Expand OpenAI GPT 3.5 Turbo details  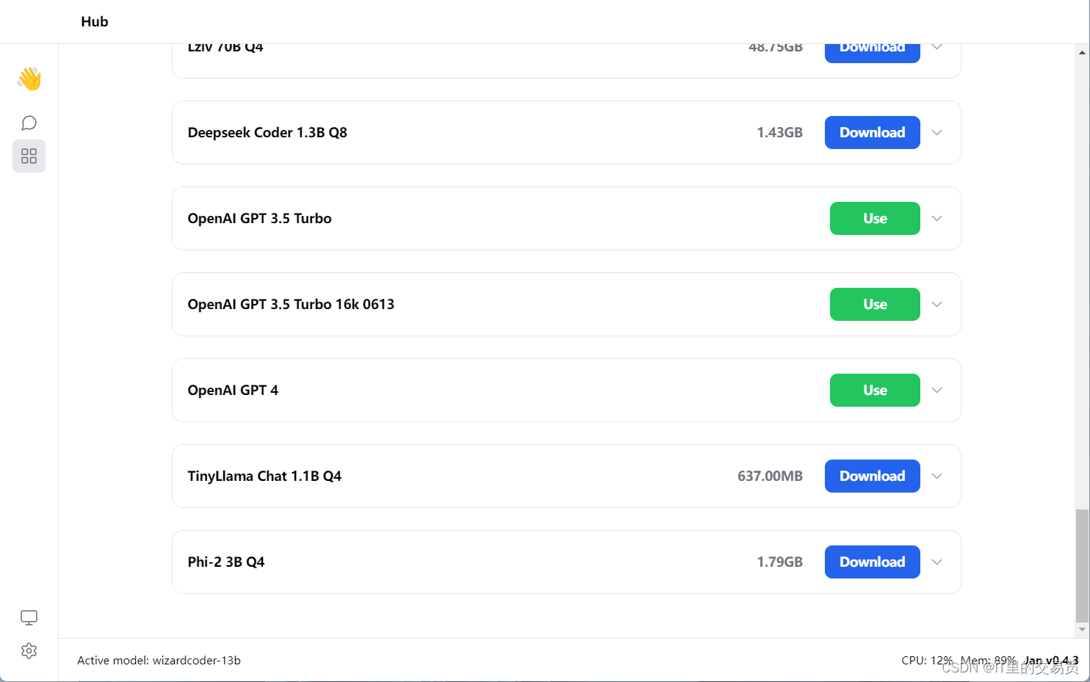[x=937, y=219]
